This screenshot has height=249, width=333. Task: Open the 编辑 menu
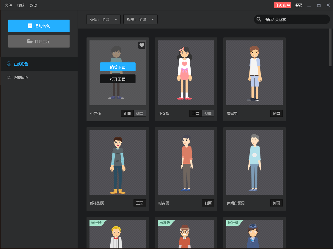click(x=21, y=5)
